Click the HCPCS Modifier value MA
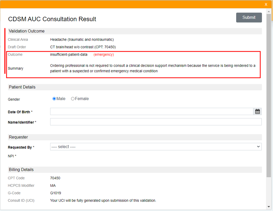 pos(53,186)
